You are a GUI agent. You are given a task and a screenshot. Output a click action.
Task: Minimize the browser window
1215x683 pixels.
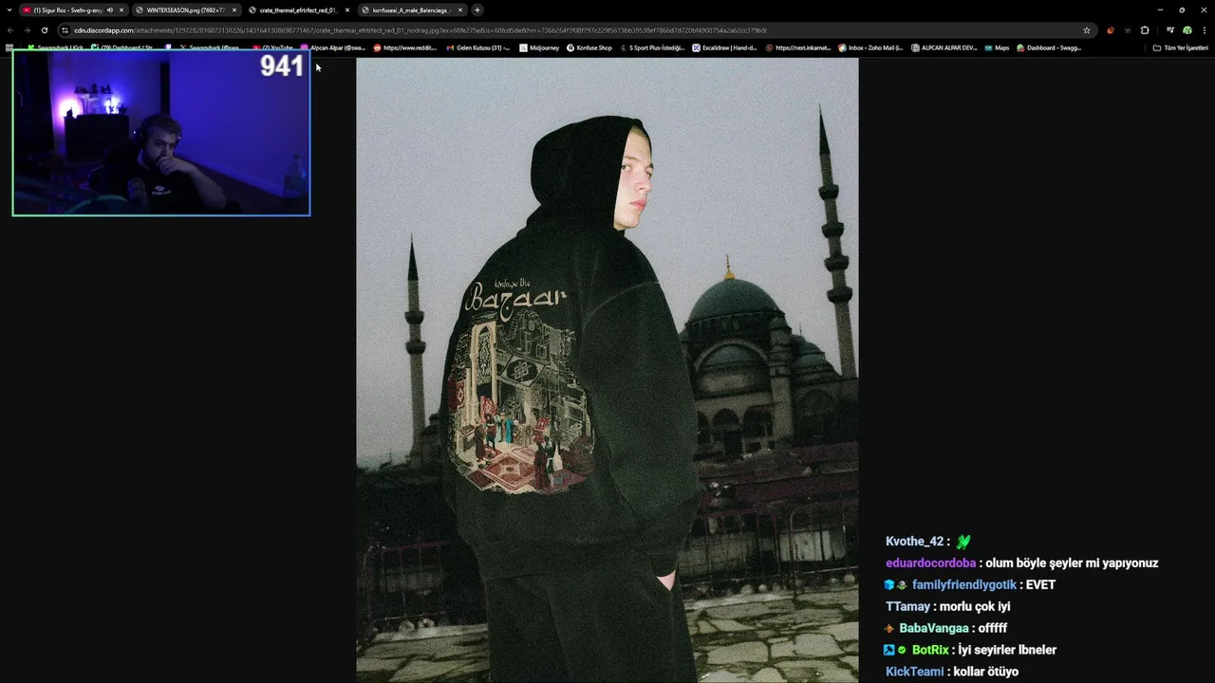[1160, 9]
